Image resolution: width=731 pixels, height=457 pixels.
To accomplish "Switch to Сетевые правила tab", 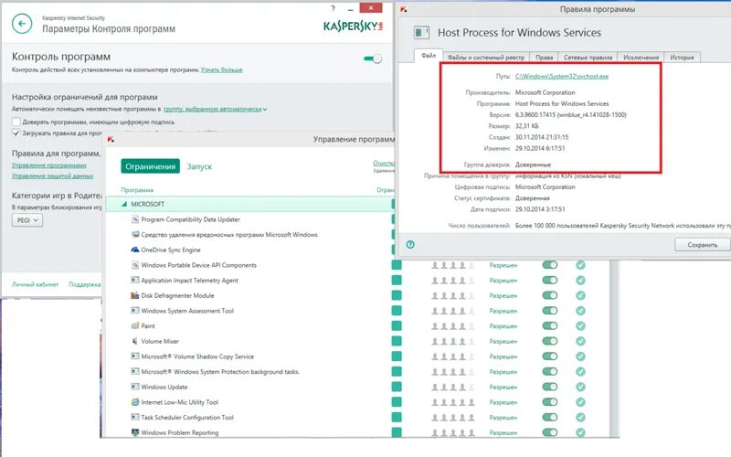I will point(588,57).
